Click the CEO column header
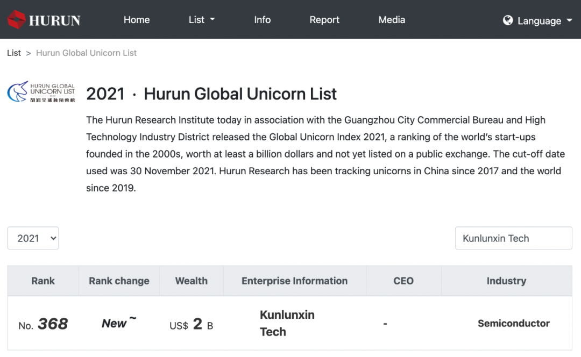Image resolution: width=581 pixels, height=357 pixels. coord(403,281)
